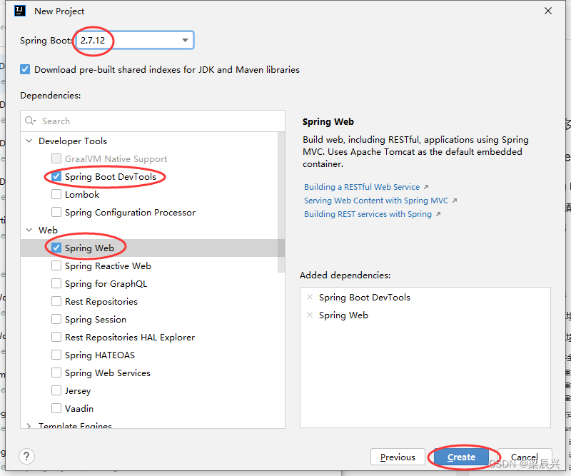Viewport: 571px width, 476px height.
Task: Click the Added dependencies label
Action: pyautogui.click(x=345, y=275)
